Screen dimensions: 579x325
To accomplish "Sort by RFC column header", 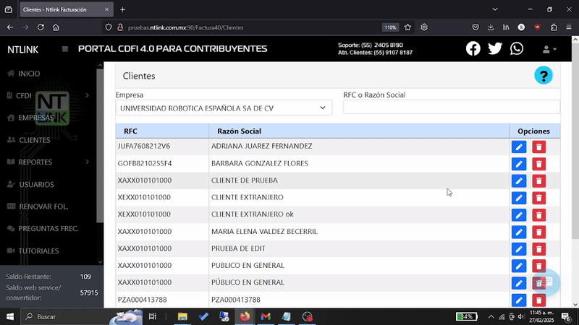I will (x=131, y=131).
